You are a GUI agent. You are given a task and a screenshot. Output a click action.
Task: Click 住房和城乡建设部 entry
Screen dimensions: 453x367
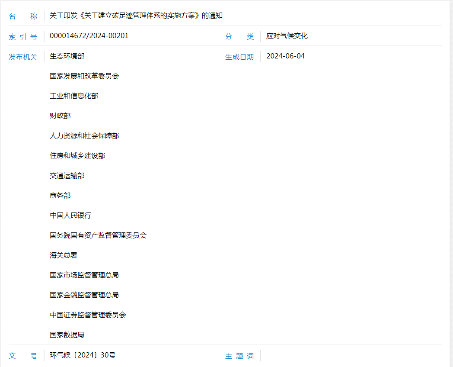(x=77, y=156)
